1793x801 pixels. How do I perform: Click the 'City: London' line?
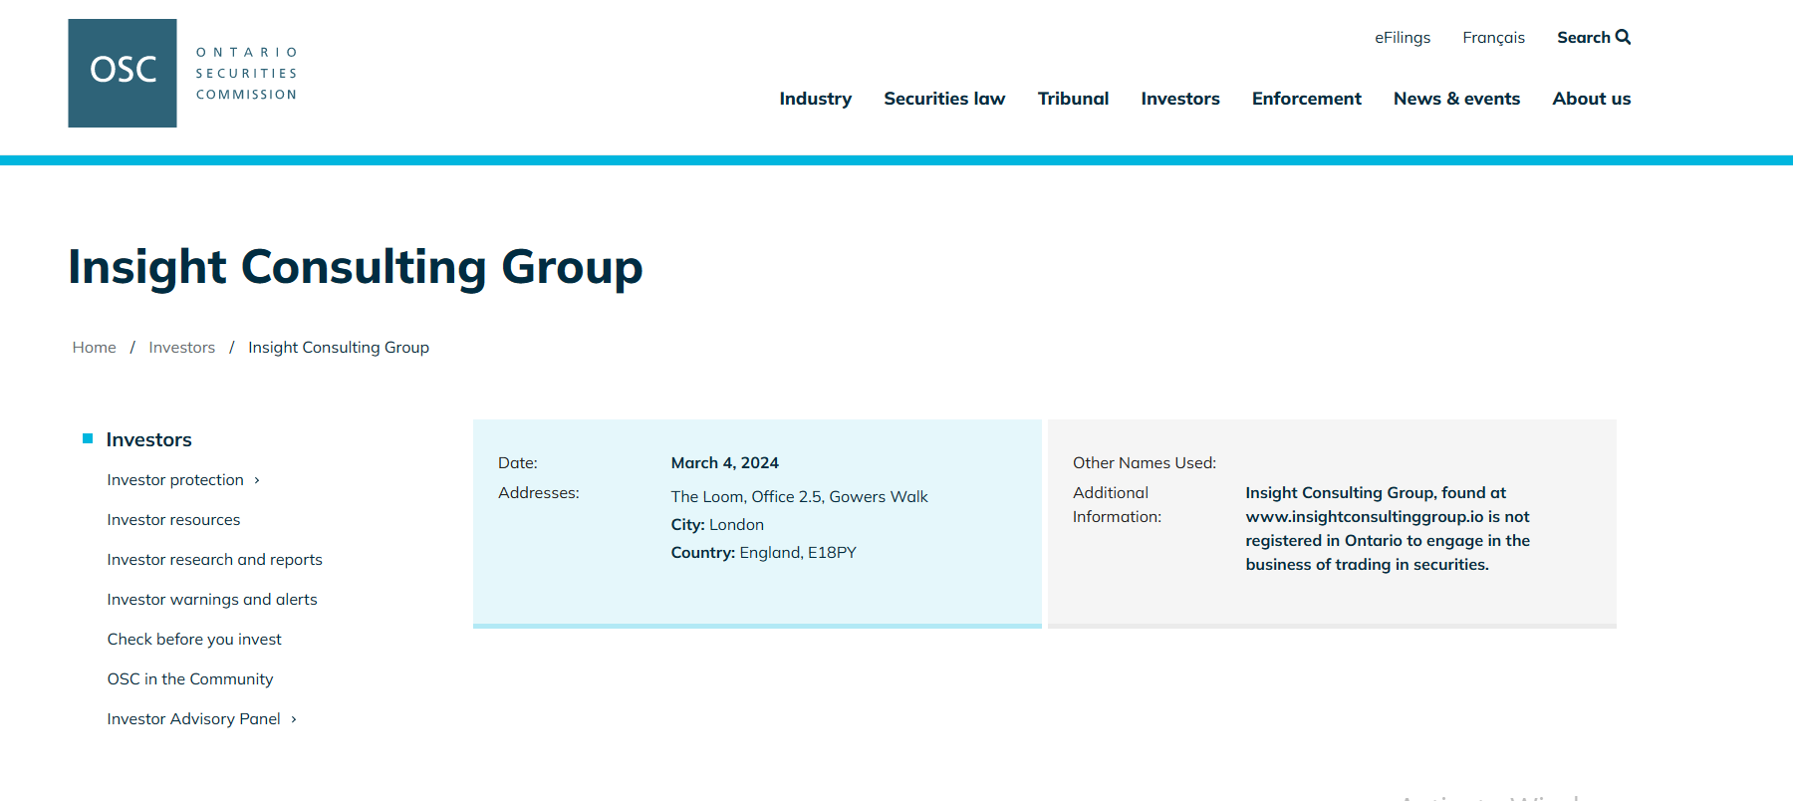click(717, 525)
